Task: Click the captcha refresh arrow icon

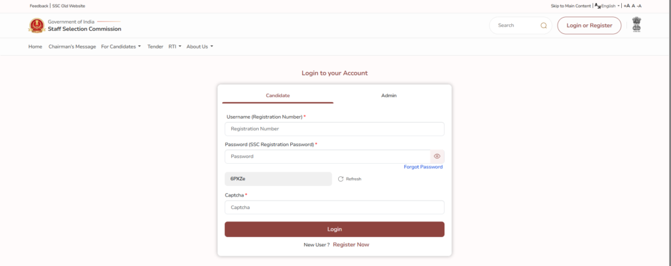Action: pyautogui.click(x=341, y=179)
